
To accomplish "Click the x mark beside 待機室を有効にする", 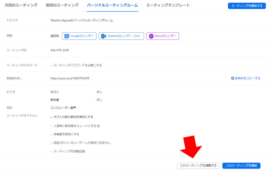I will [x=51, y=135].
